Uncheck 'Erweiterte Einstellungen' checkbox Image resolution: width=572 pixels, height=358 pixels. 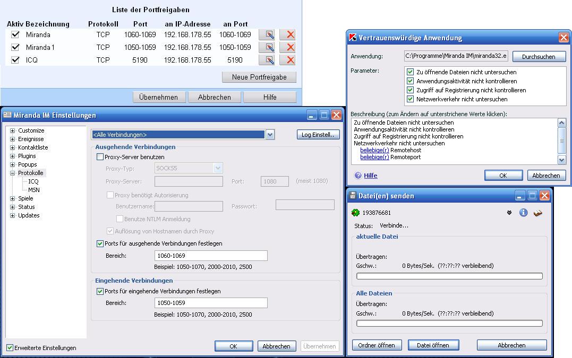click(x=10, y=348)
